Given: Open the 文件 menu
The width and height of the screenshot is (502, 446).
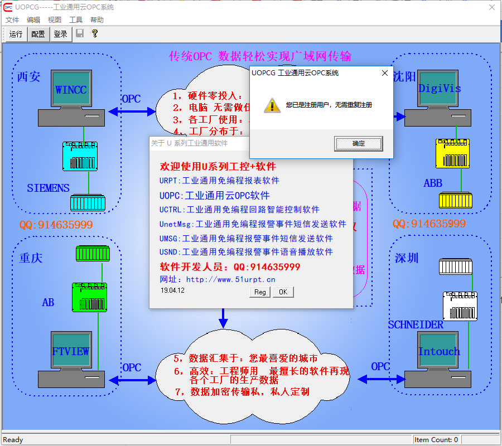Looking at the screenshot, I should (x=12, y=20).
